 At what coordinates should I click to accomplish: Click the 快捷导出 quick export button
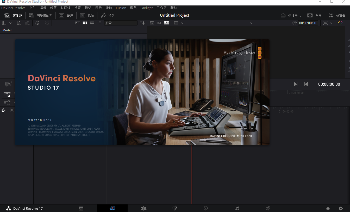click(x=291, y=16)
